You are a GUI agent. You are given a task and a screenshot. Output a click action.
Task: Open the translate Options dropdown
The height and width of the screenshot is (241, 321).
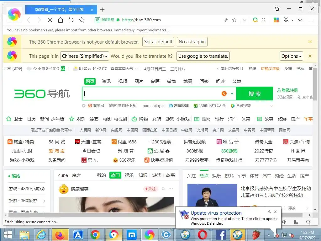[291, 56]
